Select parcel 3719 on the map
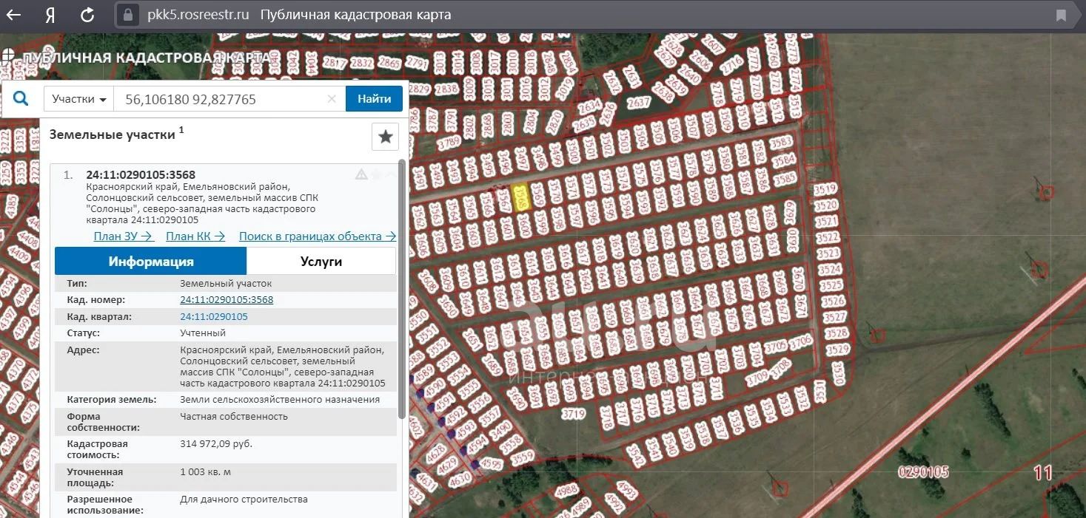 click(574, 414)
